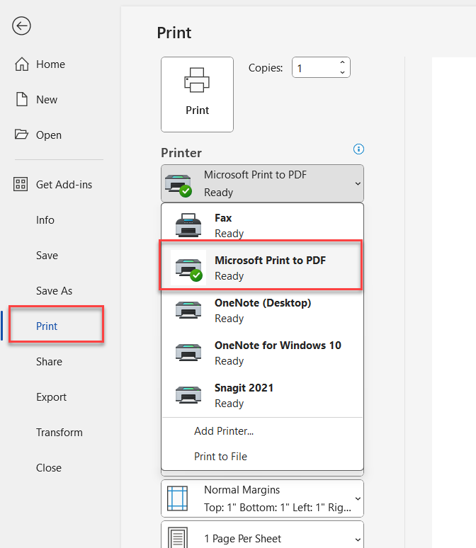This screenshot has width=476, height=548.
Task: Go to the Home page label
Action: [51, 64]
